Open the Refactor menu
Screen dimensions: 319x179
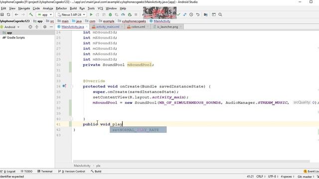click(61, 8)
